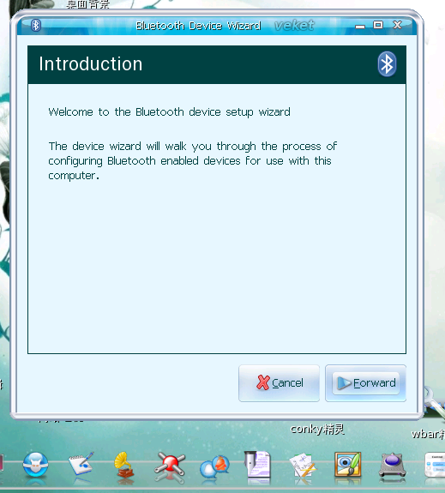The height and width of the screenshot is (493, 445).
Task: Click the Forward button
Action: tap(365, 383)
